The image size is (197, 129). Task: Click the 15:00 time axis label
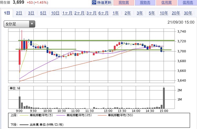click(x=164, y=111)
